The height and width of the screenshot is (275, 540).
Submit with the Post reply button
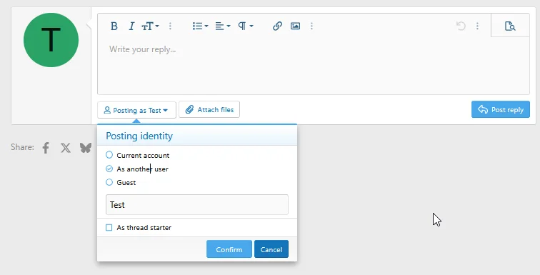(501, 109)
